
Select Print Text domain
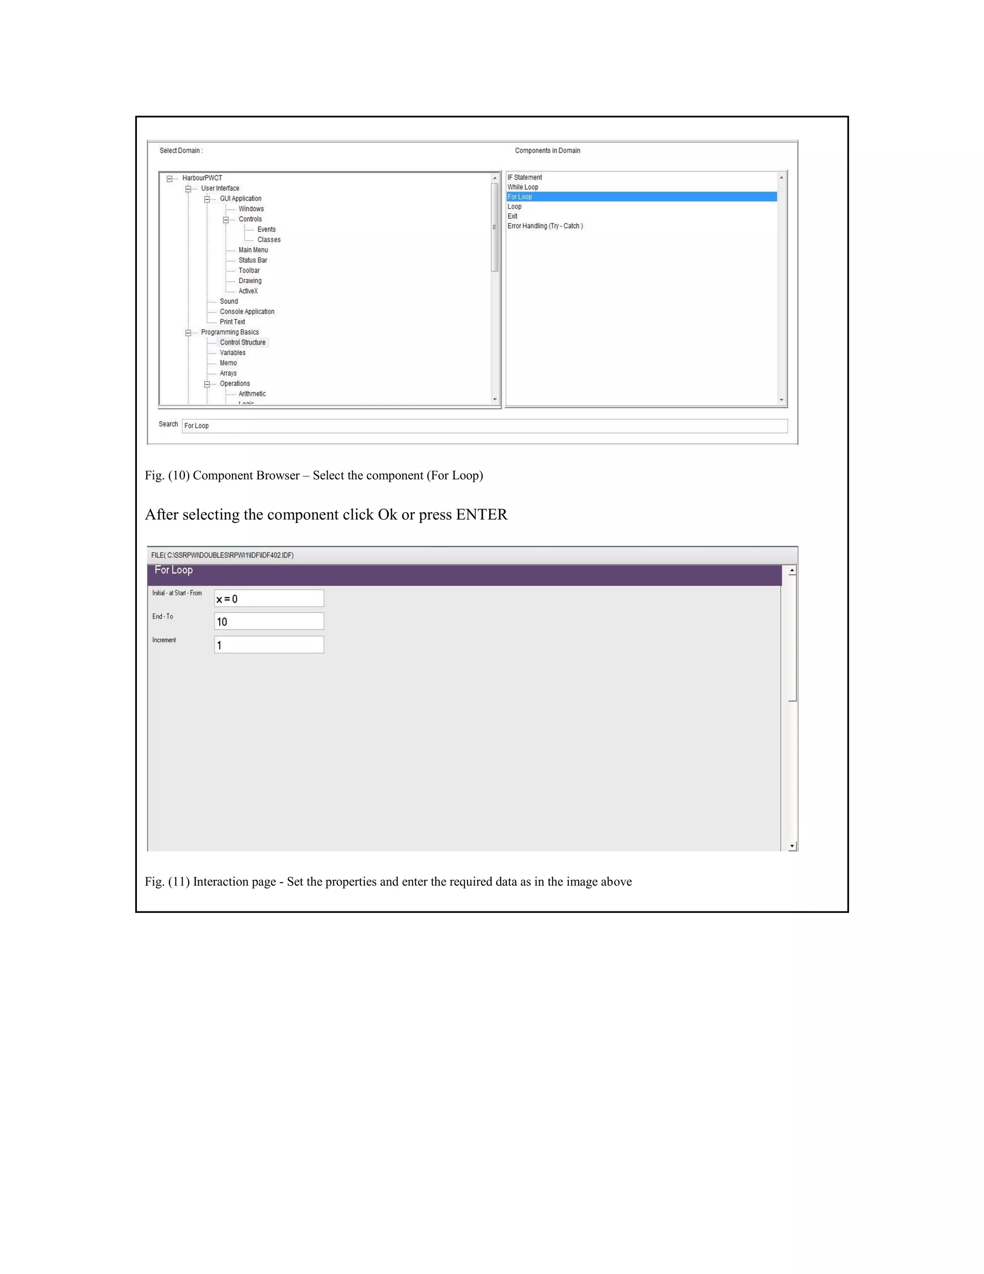pos(232,322)
